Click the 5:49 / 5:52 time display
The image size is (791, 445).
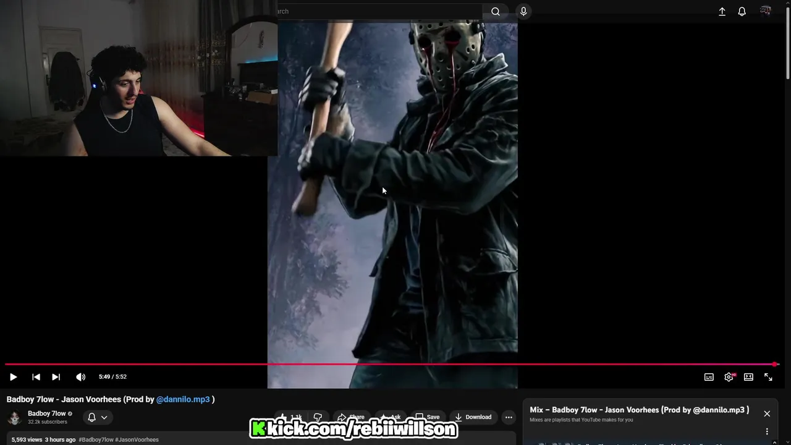[112, 377]
